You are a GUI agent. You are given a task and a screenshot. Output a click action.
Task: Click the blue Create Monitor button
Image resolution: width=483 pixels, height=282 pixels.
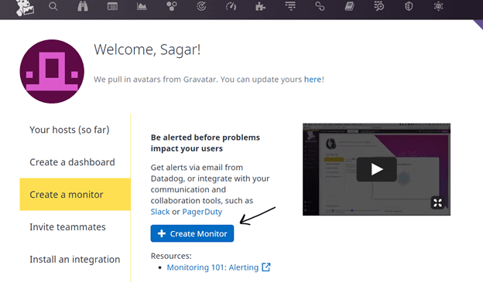tap(192, 234)
